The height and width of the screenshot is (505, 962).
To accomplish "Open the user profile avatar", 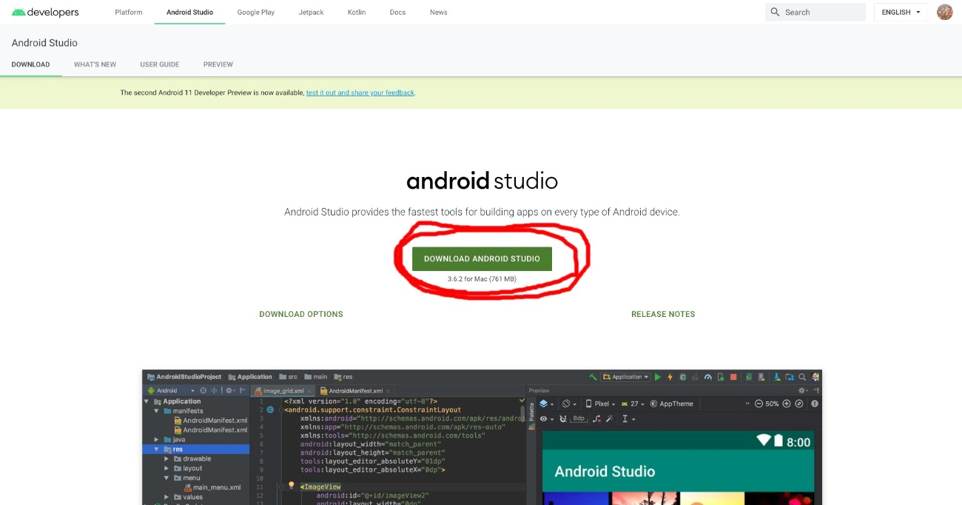I will 945,12.
